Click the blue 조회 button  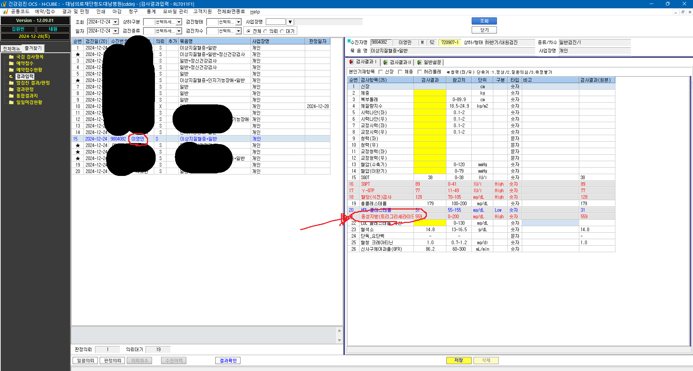484,21
